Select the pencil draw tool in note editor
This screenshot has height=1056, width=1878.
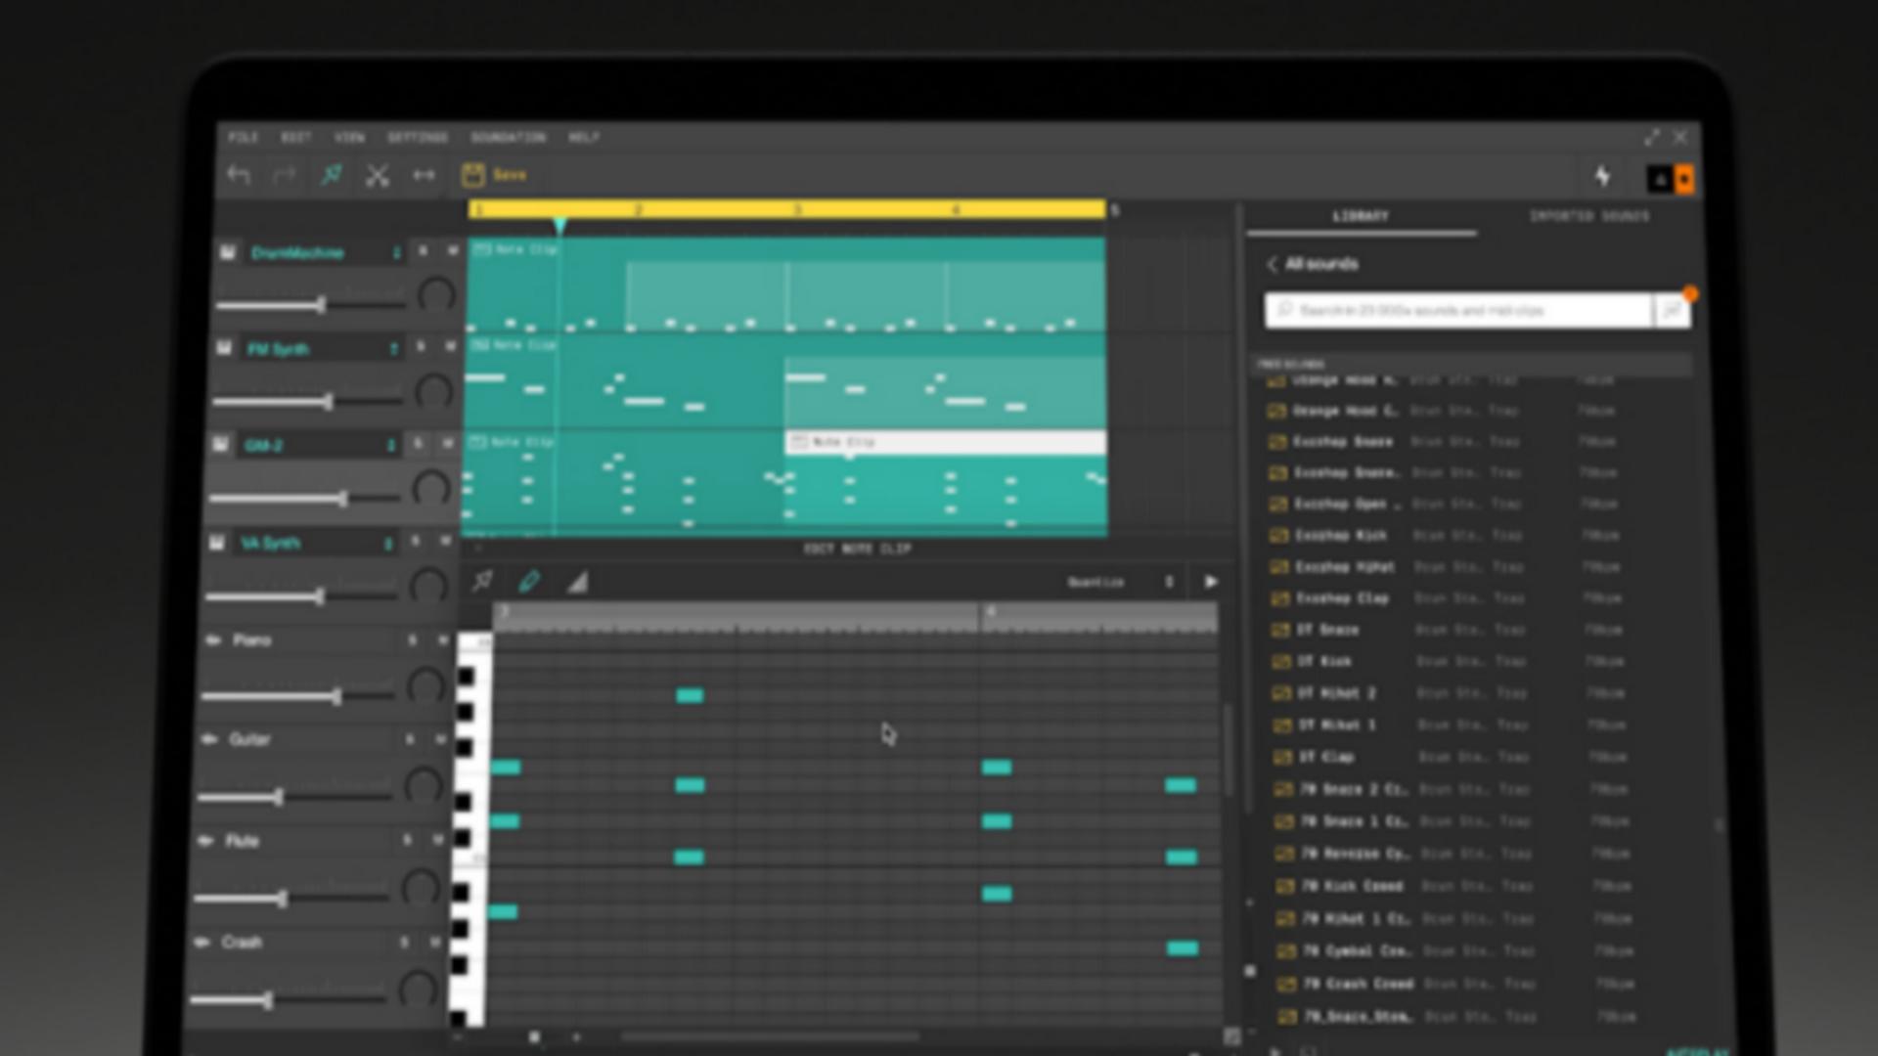[529, 582]
